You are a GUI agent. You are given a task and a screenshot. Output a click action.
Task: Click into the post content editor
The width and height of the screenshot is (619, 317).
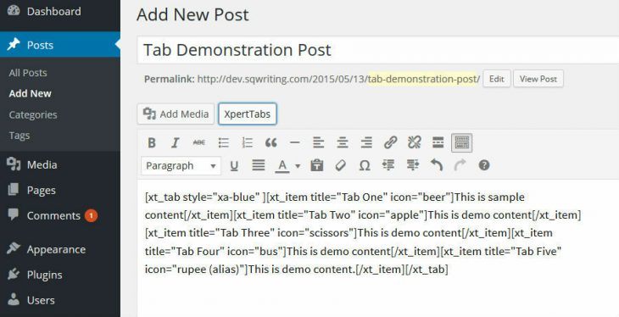[378, 247]
